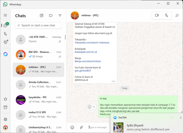Open profile avatar in sidebar

(x=5, y=128)
